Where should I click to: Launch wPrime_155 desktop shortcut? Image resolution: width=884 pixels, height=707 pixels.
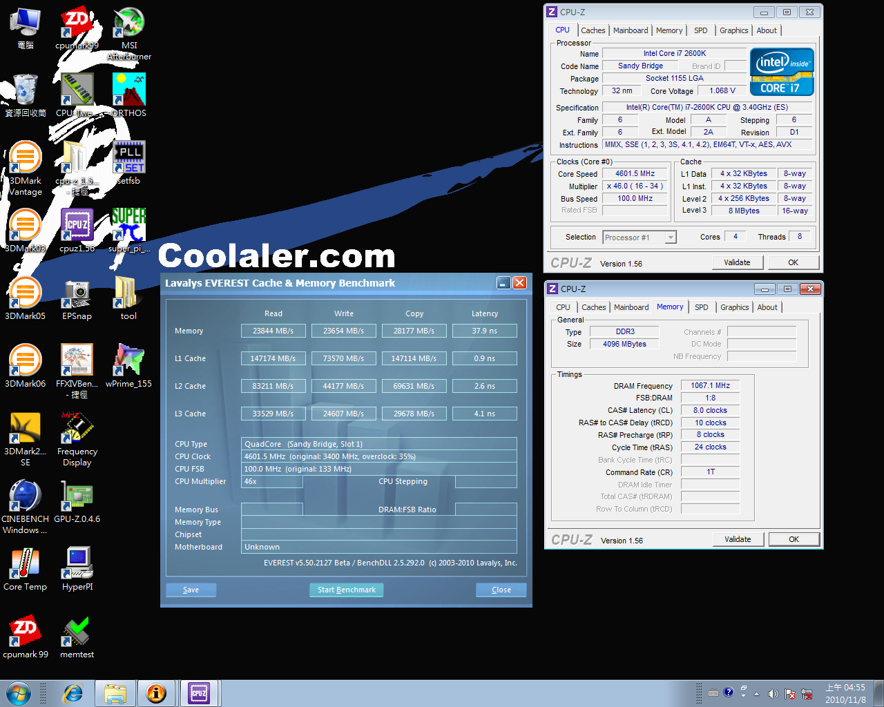click(129, 366)
